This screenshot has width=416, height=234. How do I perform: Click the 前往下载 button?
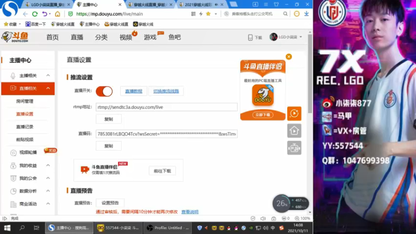click(162, 171)
